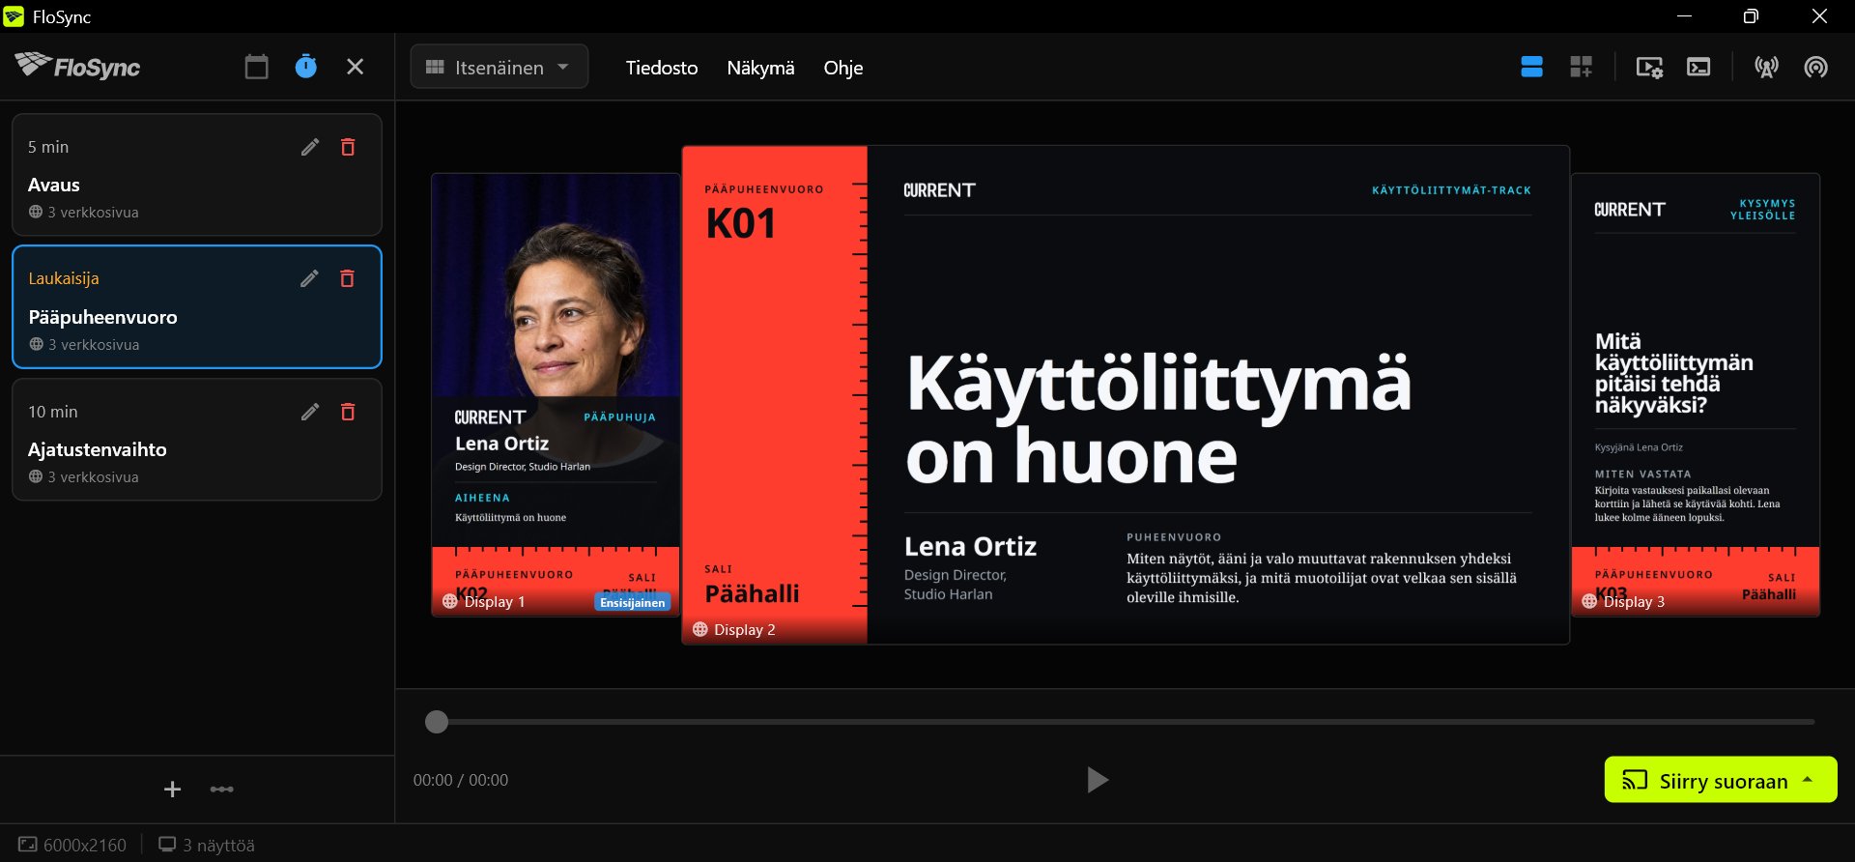This screenshot has height=862, width=1855.
Task: Switch to the add-grid layout view
Action: 1581,67
